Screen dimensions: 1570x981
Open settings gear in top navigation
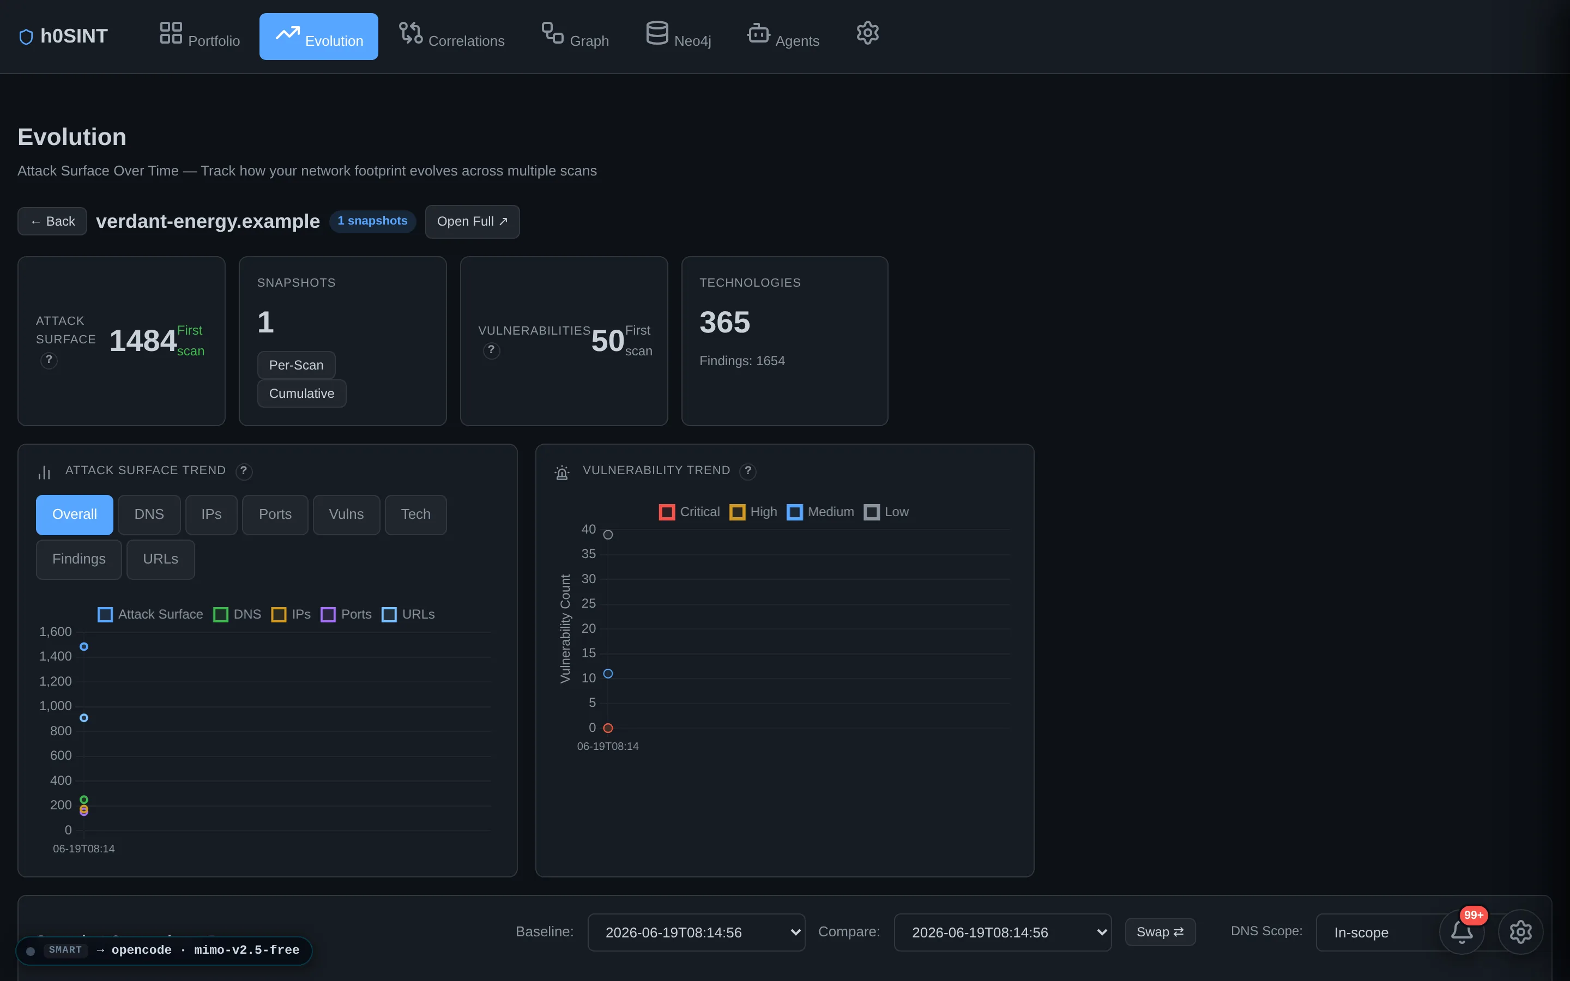[867, 33]
